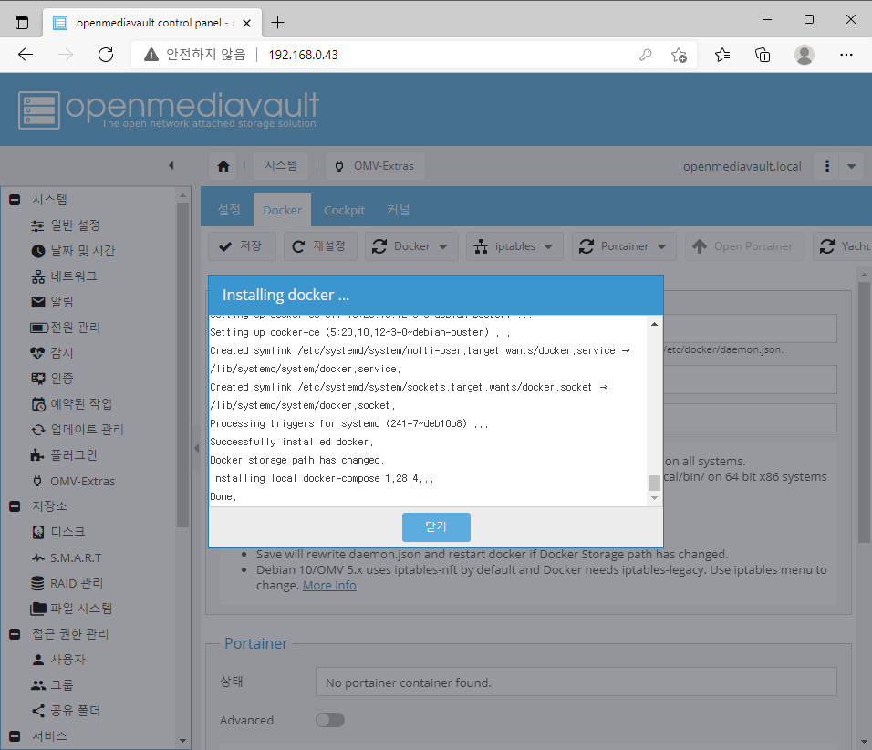Click the System (시스템) breadcrumb

(x=281, y=166)
